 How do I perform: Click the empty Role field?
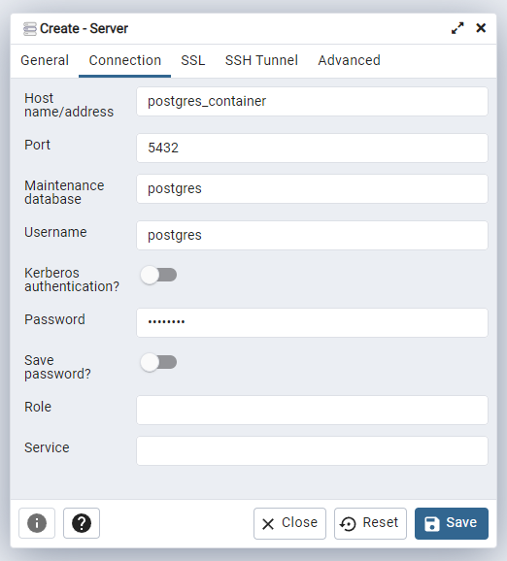(x=312, y=410)
